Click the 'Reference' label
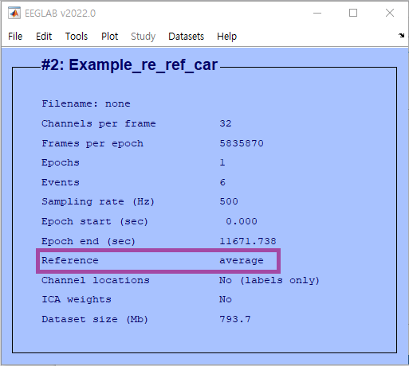Image resolution: width=409 pixels, height=366 pixels. tap(70, 260)
